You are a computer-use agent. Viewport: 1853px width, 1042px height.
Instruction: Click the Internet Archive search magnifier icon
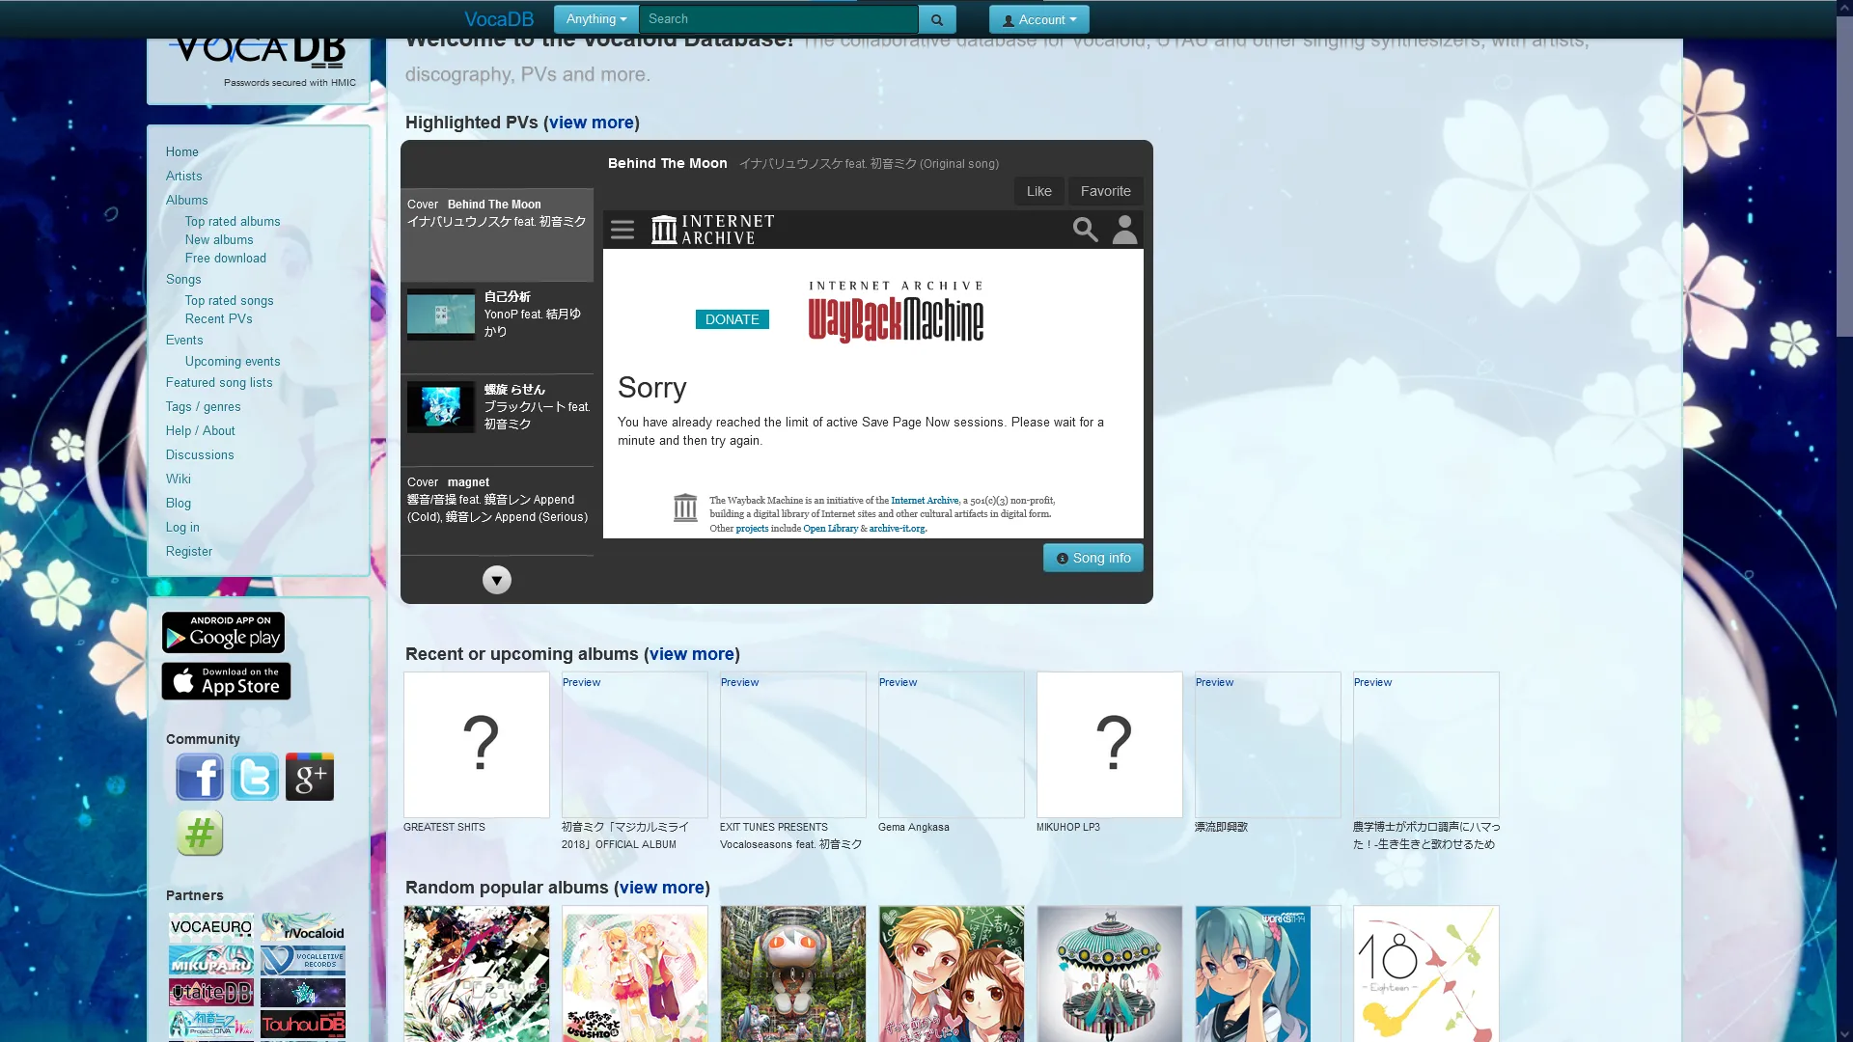pyautogui.click(x=1085, y=230)
